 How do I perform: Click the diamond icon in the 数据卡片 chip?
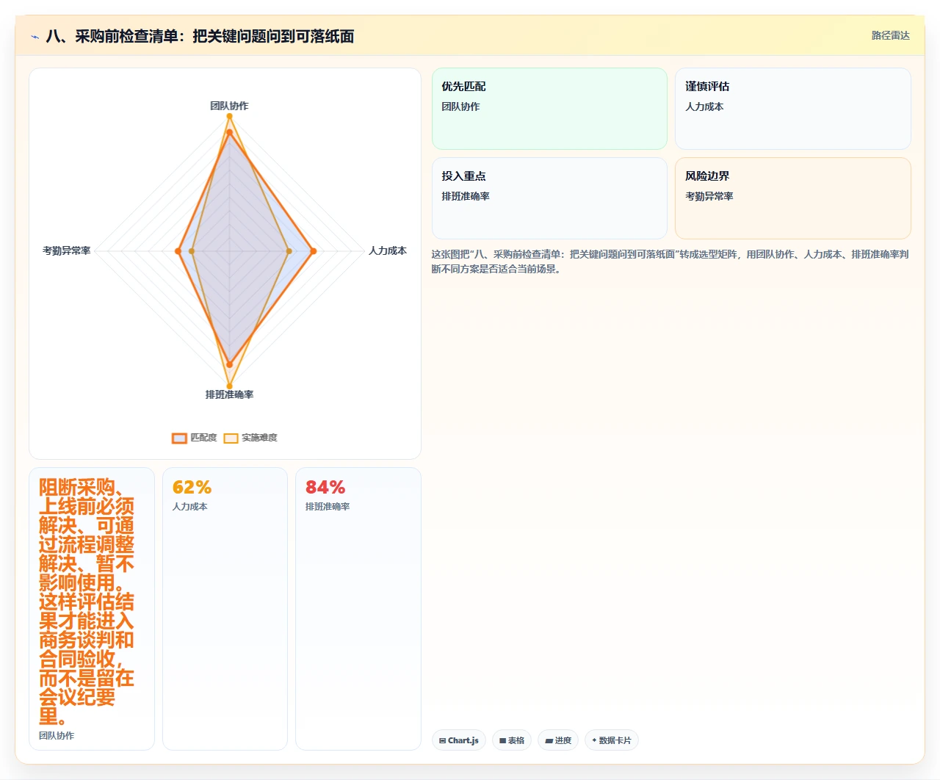[594, 740]
